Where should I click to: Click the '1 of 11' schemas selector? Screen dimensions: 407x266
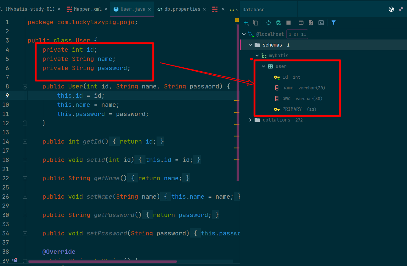(297, 34)
